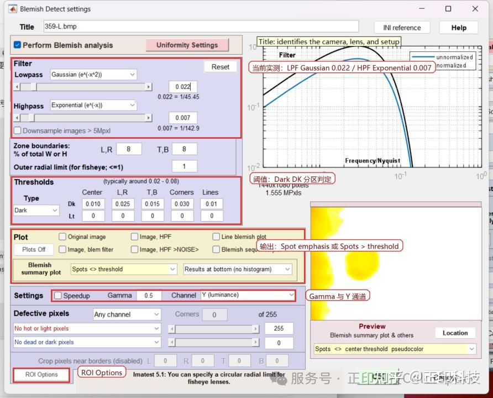
Task: Click hot pixel slider right arrow
Action: point(256,329)
